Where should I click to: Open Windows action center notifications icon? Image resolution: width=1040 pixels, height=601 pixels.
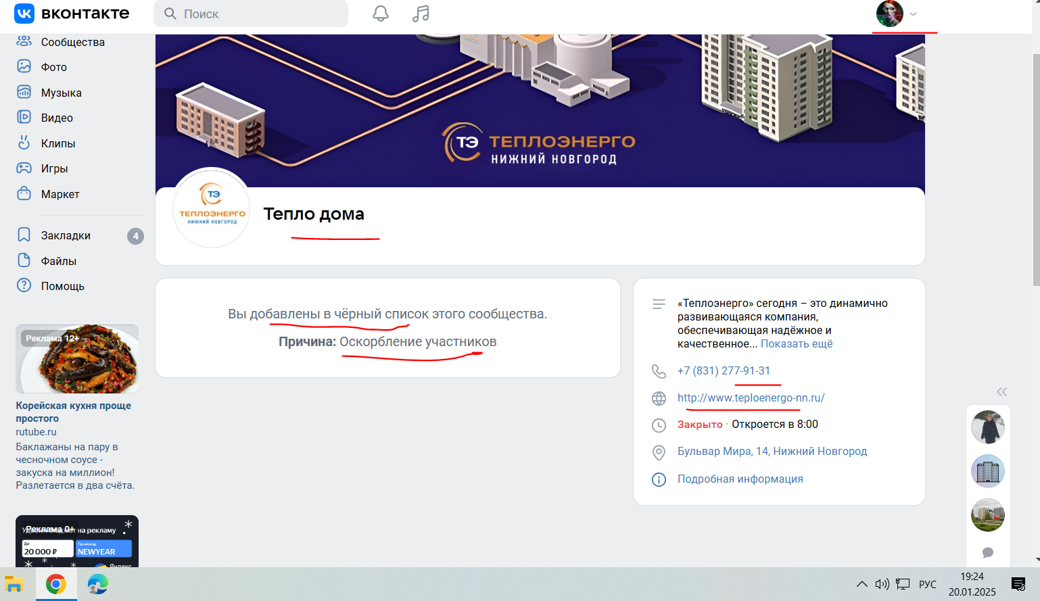tap(1018, 584)
